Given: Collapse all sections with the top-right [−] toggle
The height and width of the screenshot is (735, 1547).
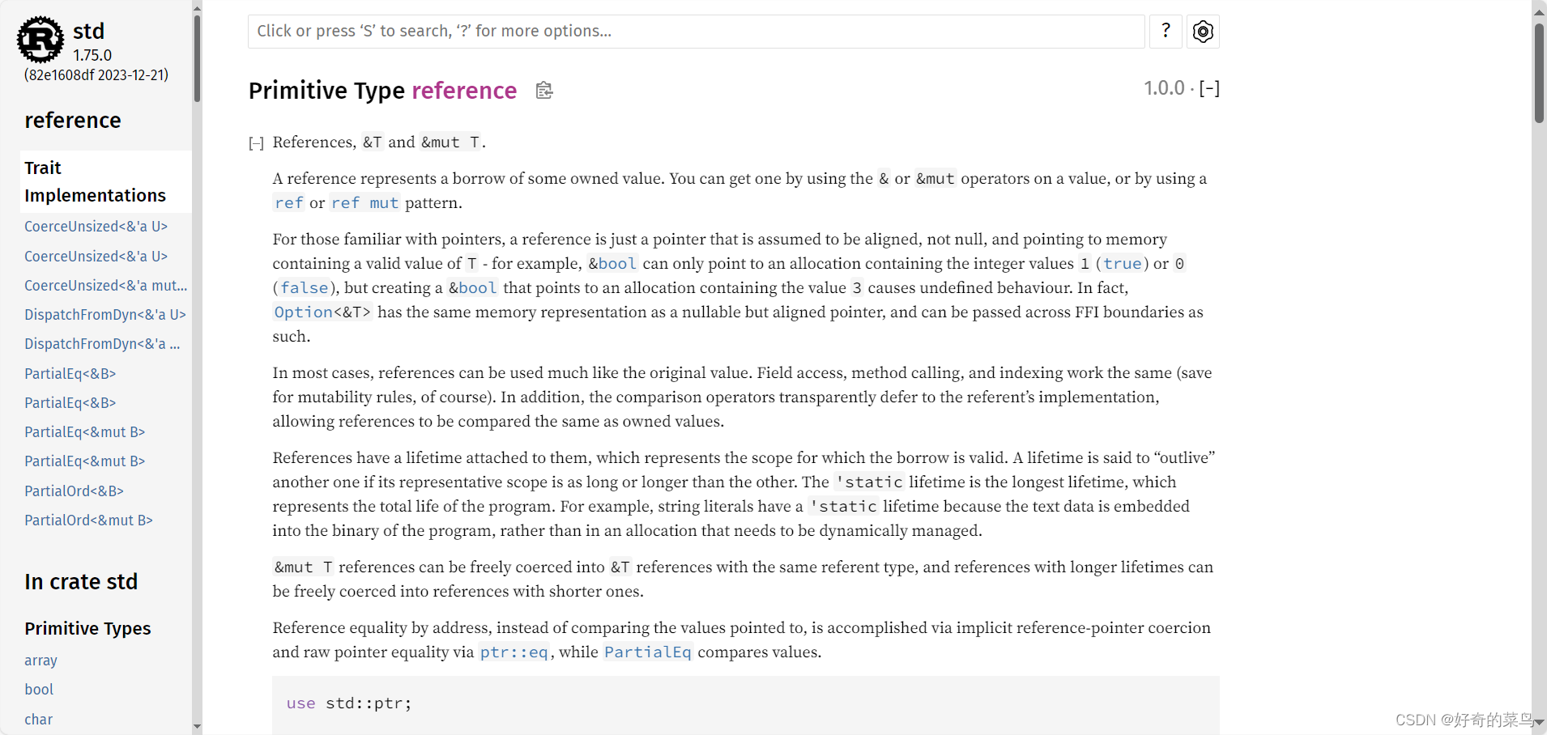Looking at the screenshot, I should tap(1208, 88).
